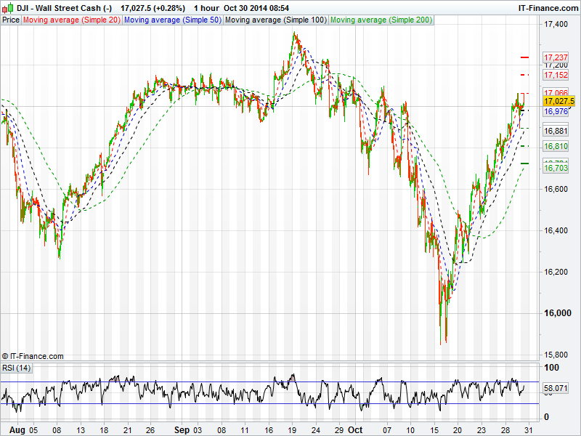581x436 pixels.
Task: Click the red 17,237 price level tag
Action: [x=556, y=57]
